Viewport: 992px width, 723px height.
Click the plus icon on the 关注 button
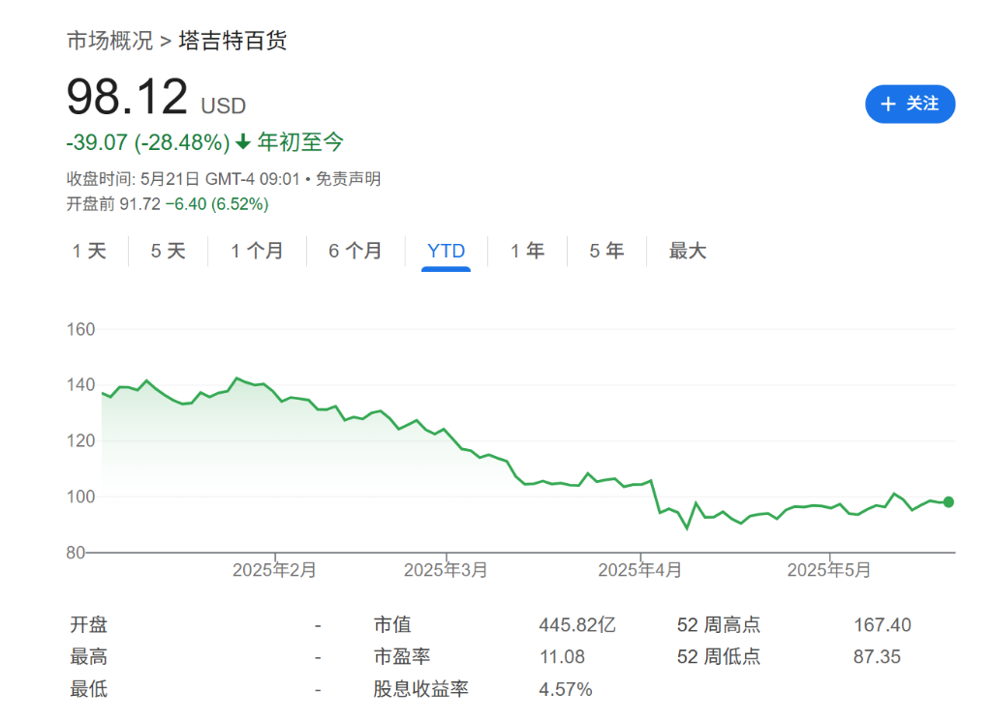[888, 104]
